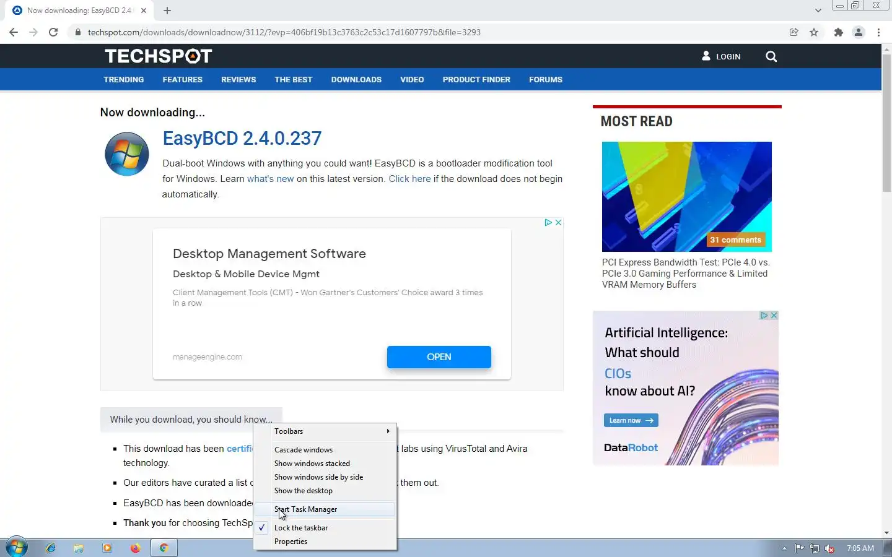
Task: Open Windows Media Player on taskbar
Action: pyautogui.click(x=107, y=548)
